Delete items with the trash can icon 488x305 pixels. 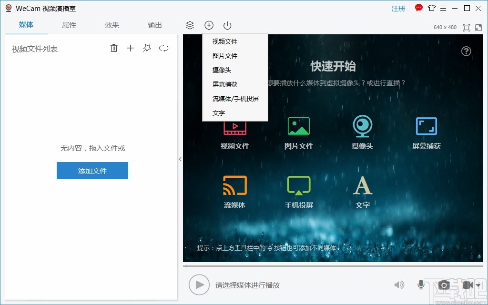[x=114, y=48]
